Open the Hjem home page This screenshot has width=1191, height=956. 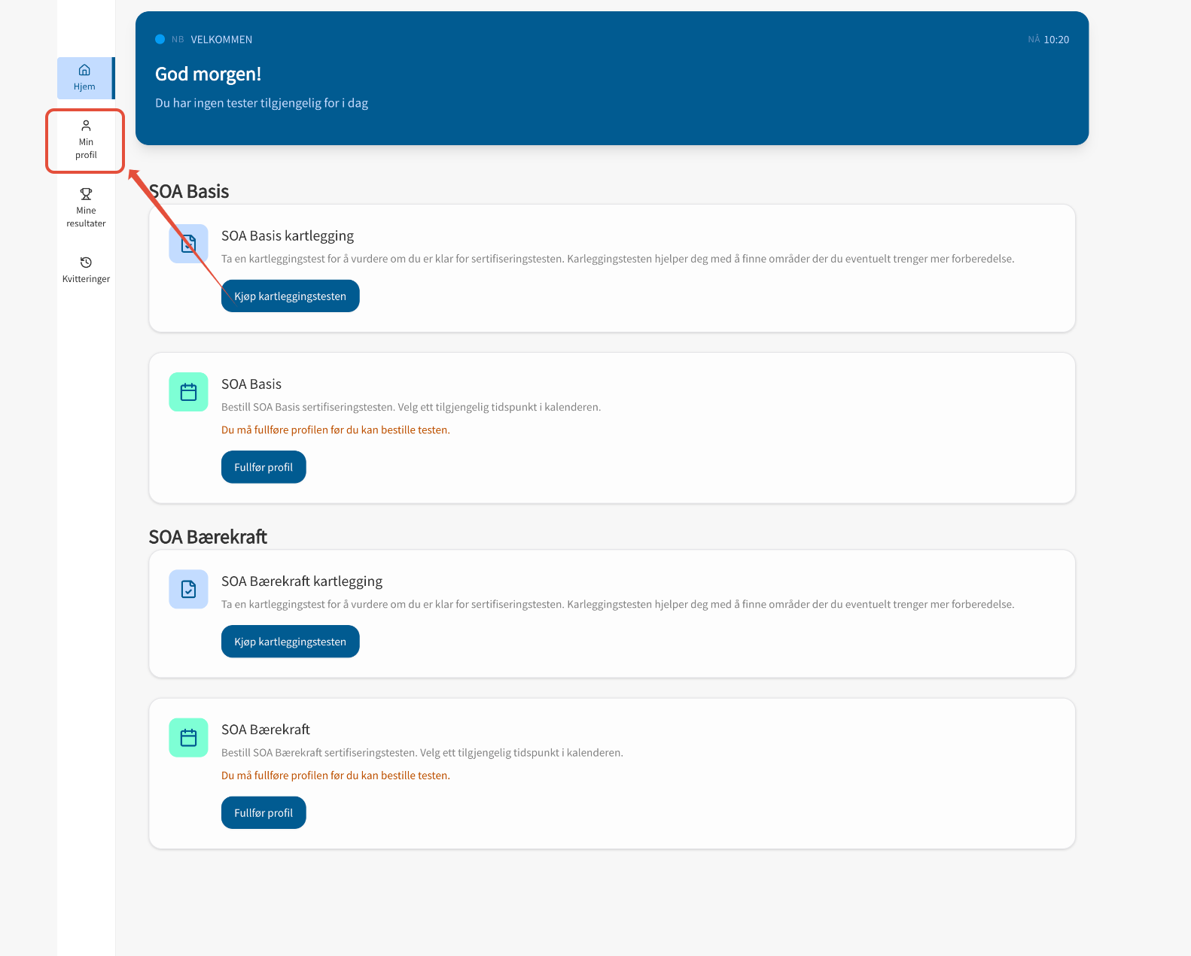85,78
